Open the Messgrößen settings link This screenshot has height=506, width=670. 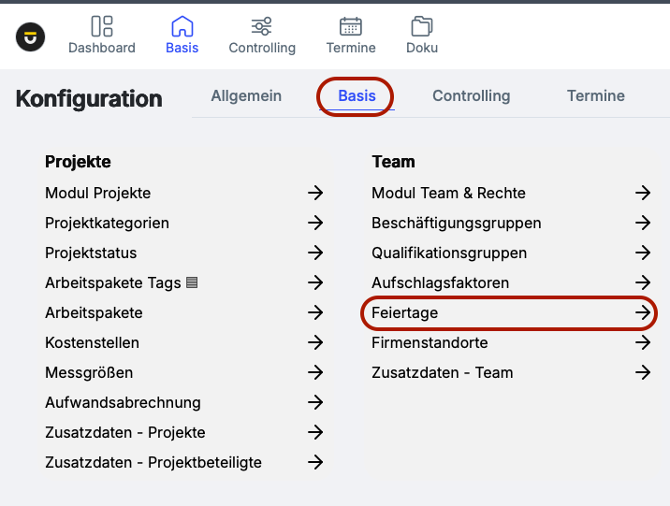(89, 372)
